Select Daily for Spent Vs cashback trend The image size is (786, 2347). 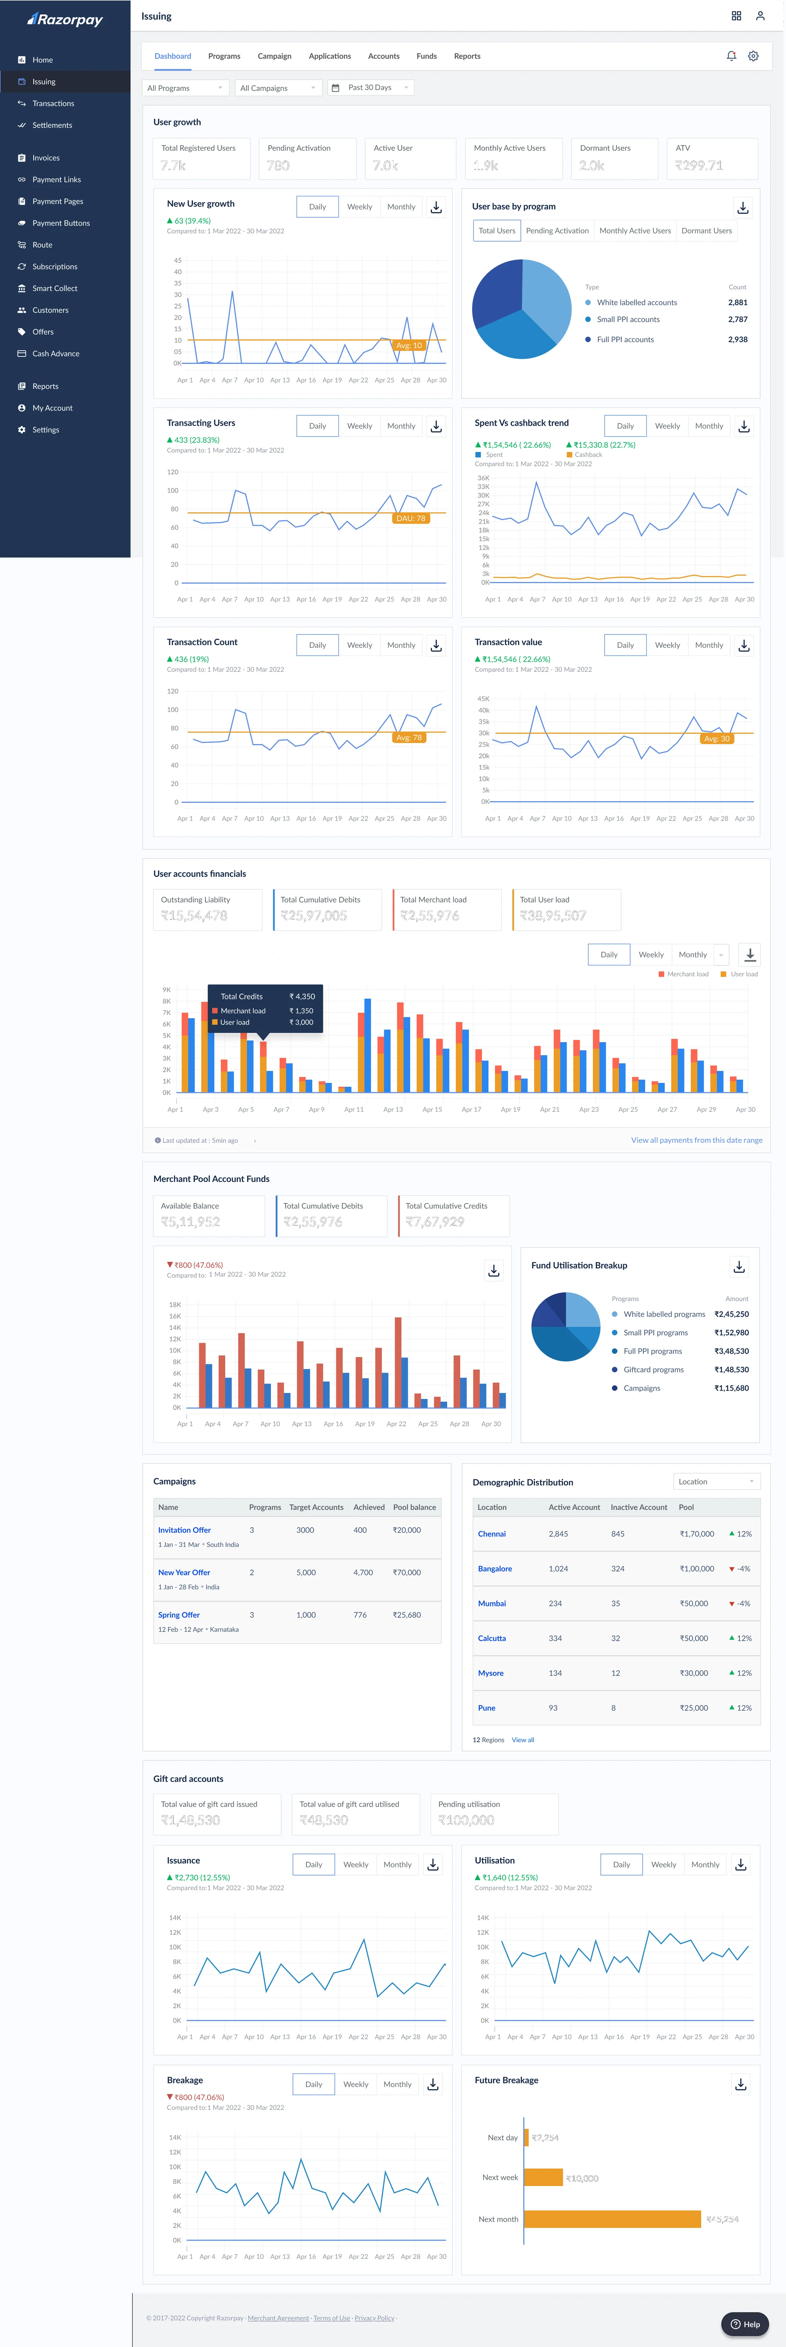pyautogui.click(x=626, y=426)
